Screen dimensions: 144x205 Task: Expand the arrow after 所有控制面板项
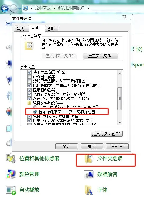tap(88, 8)
